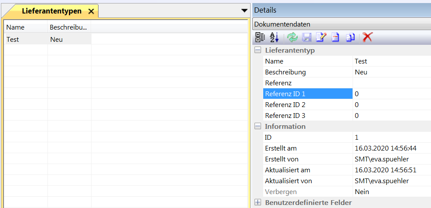
Task: Click the Beschreibung column header
Action: click(69, 27)
